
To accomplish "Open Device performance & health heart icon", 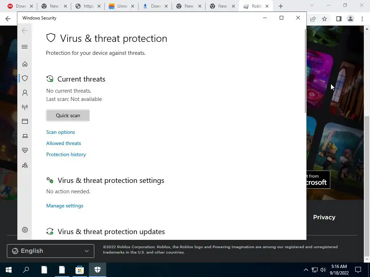I will click(25, 150).
